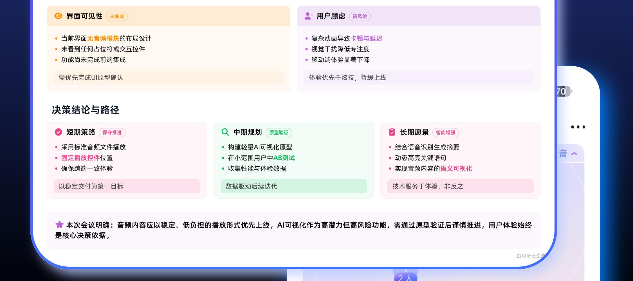Viewport: 633px width, 281px height.
Task: Collapse the panel using the chevron-up arrow
Action: pos(574,153)
